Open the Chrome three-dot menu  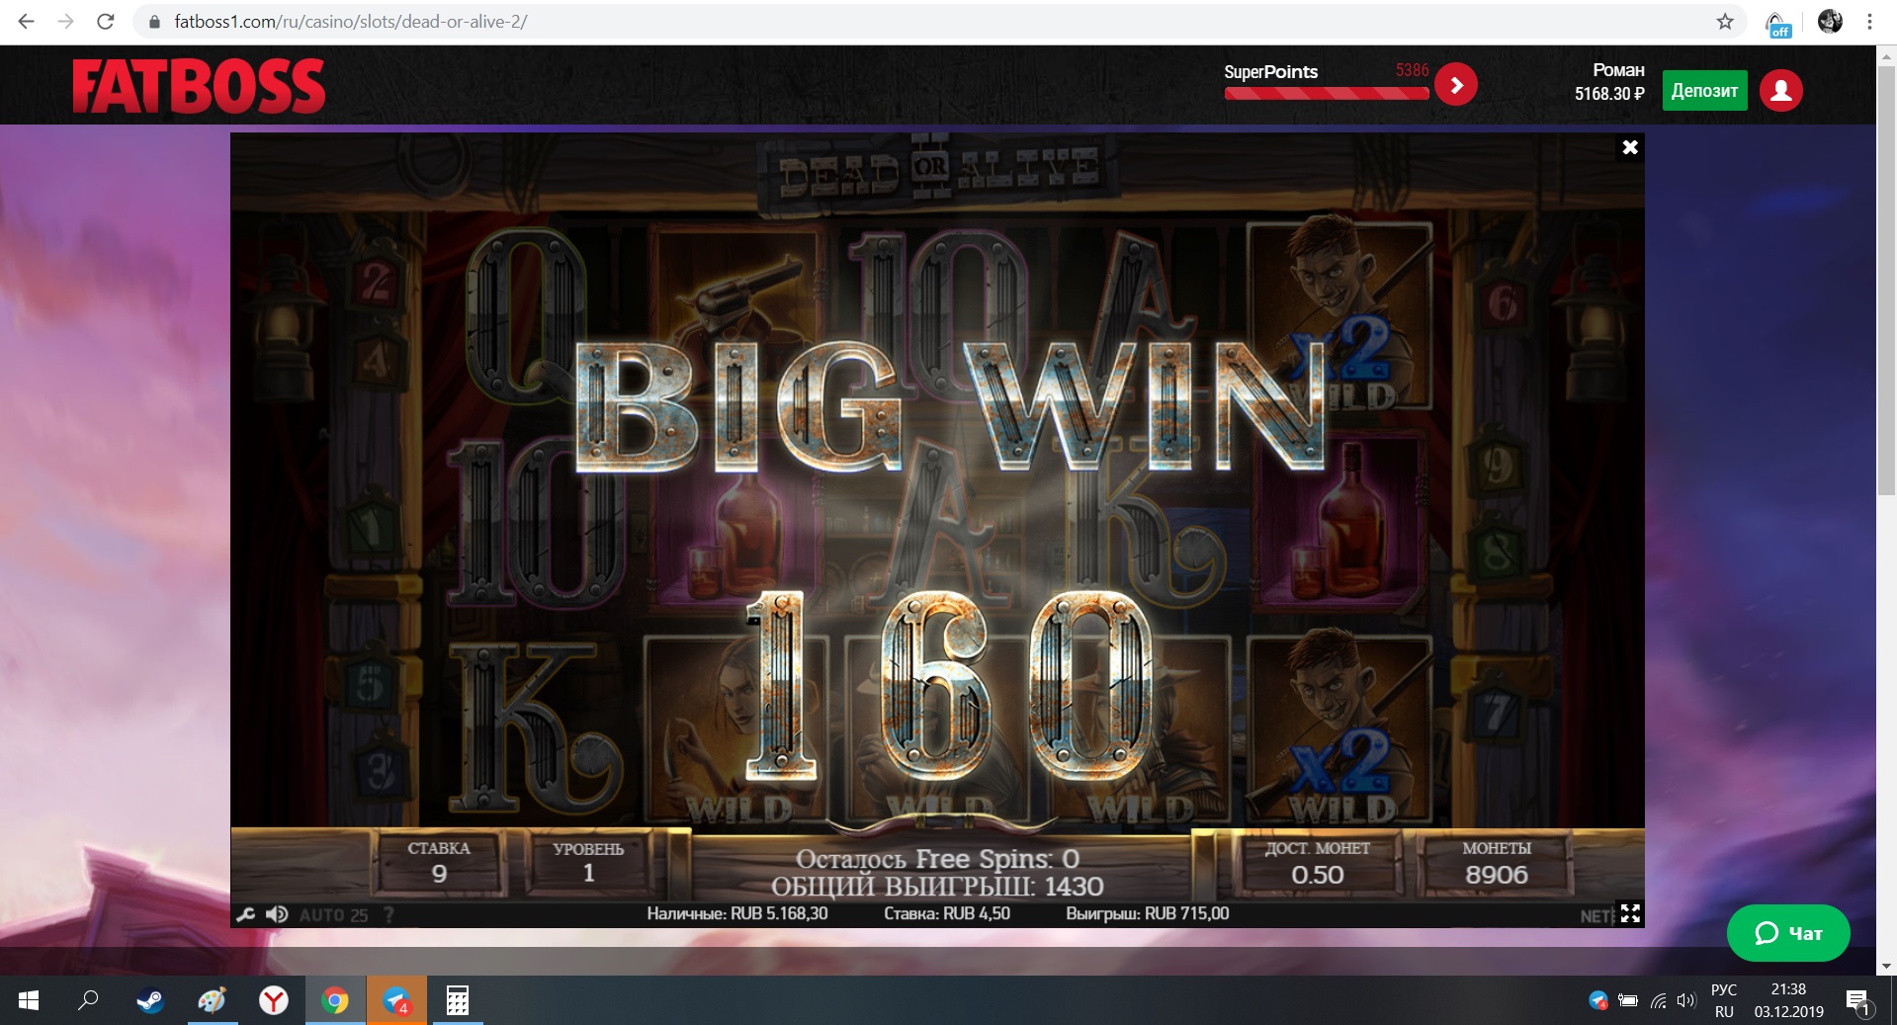(1869, 21)
